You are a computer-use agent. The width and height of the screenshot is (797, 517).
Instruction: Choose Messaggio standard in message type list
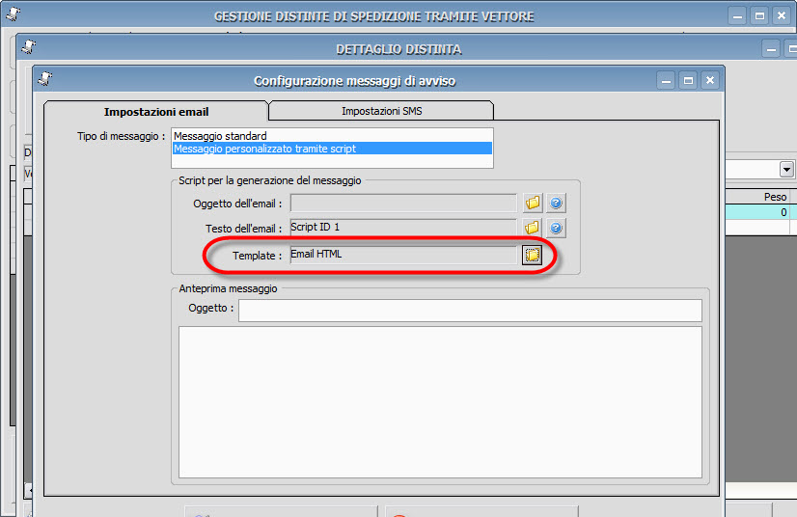point(333,136)
